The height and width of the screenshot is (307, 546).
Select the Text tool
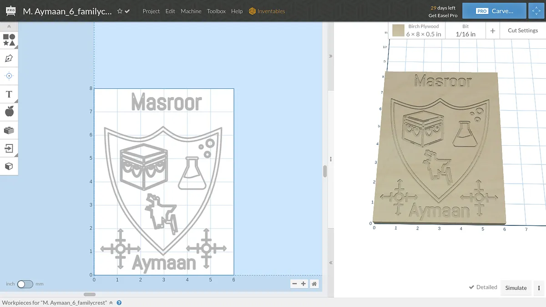click(9, 94)
